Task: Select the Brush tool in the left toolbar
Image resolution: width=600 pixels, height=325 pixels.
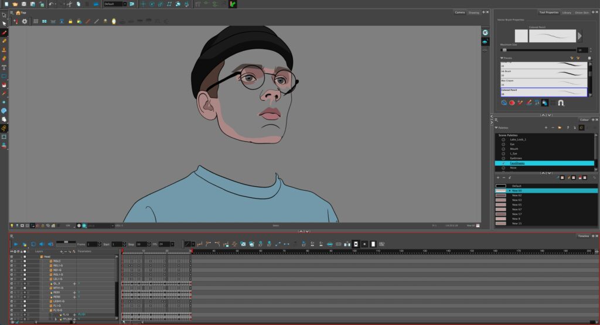Action: click(4, 33)
